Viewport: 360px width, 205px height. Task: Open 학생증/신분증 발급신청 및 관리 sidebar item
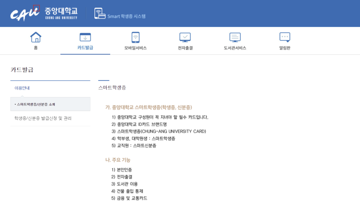pyautogui.click(x=43, y=118)
